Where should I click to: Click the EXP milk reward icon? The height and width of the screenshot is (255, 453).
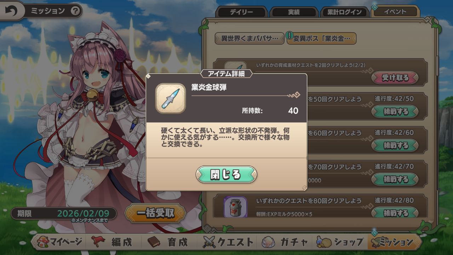(235, 207)
